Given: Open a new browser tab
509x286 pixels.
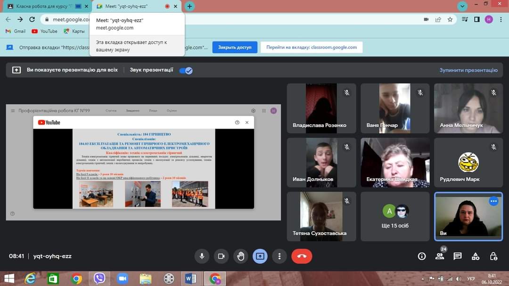Looking at the screenshot, I should [x=189, y=7].
